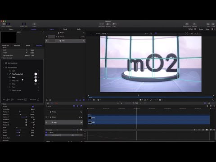Viewport: 216px width, 162px height.
Task: Open the Generator inspector tab
Action: tap(39, 45)
